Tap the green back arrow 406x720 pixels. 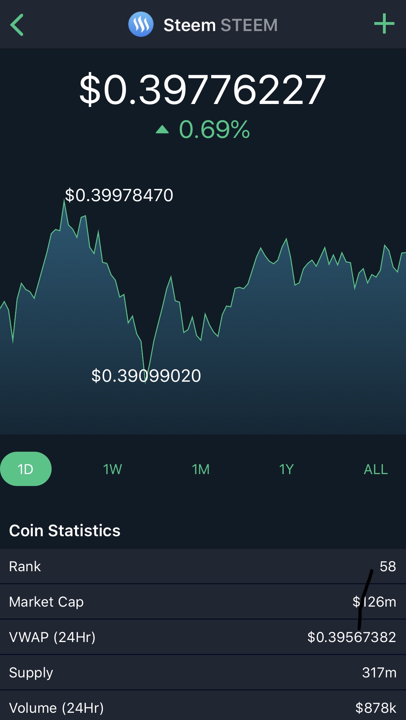point(17,25)
